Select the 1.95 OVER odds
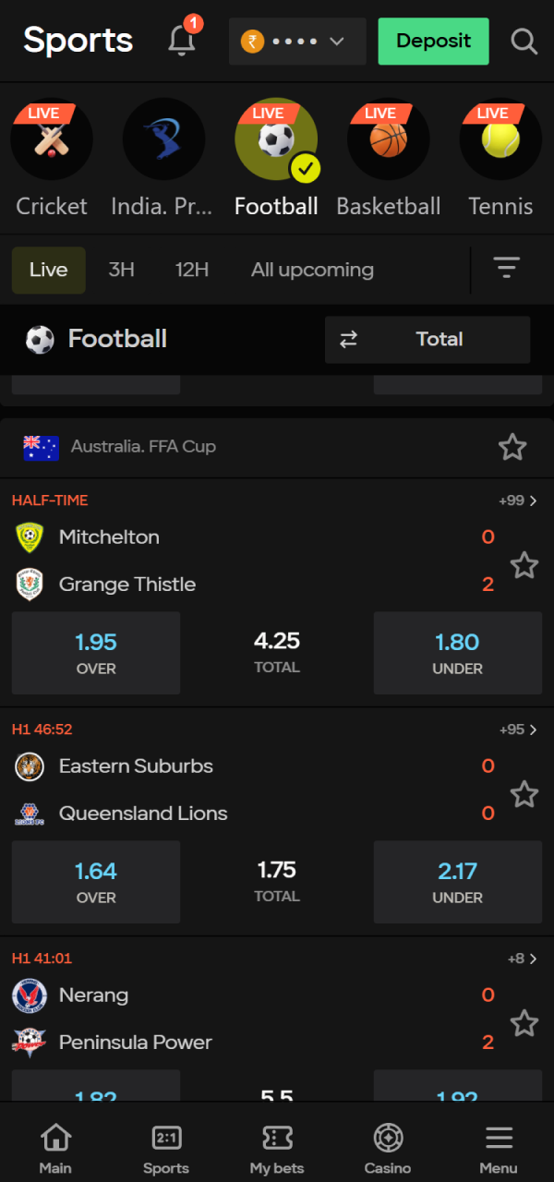554x1182 pixels. click(96, 653)
